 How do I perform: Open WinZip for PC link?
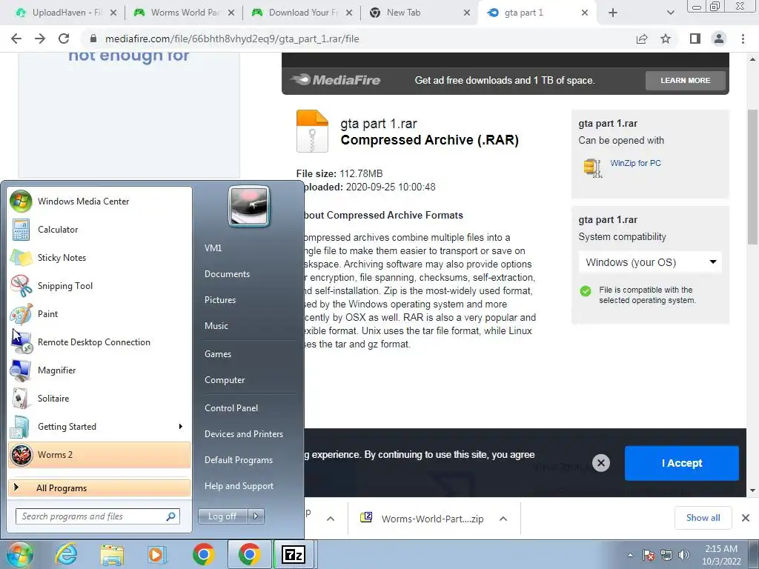coord(635,163)
